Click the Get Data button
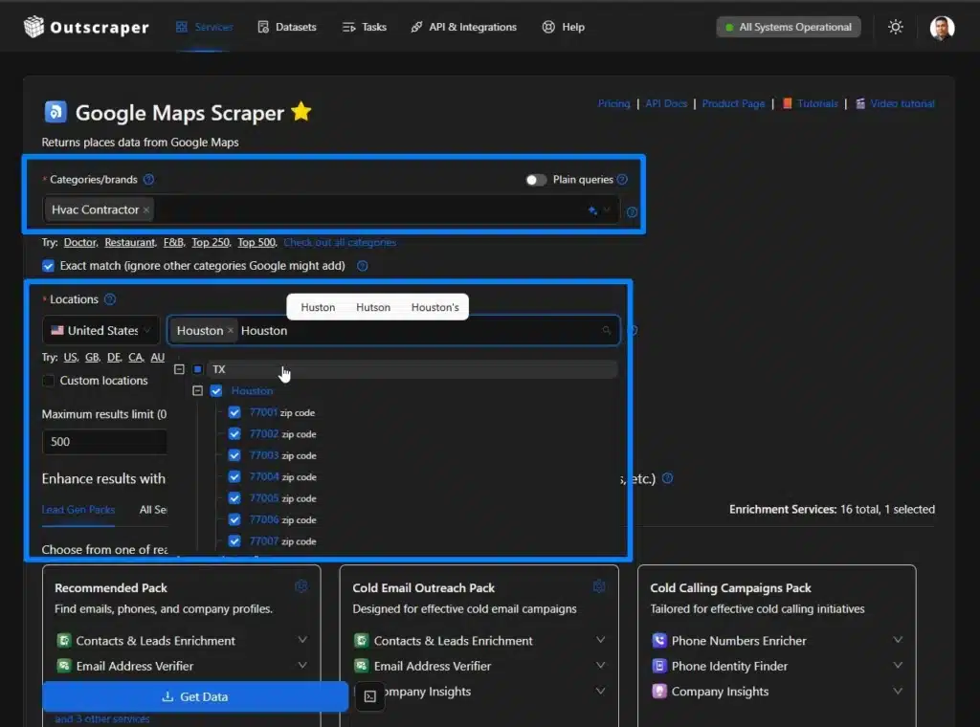This screenshot has width=980, height=727. pos(195,697)
